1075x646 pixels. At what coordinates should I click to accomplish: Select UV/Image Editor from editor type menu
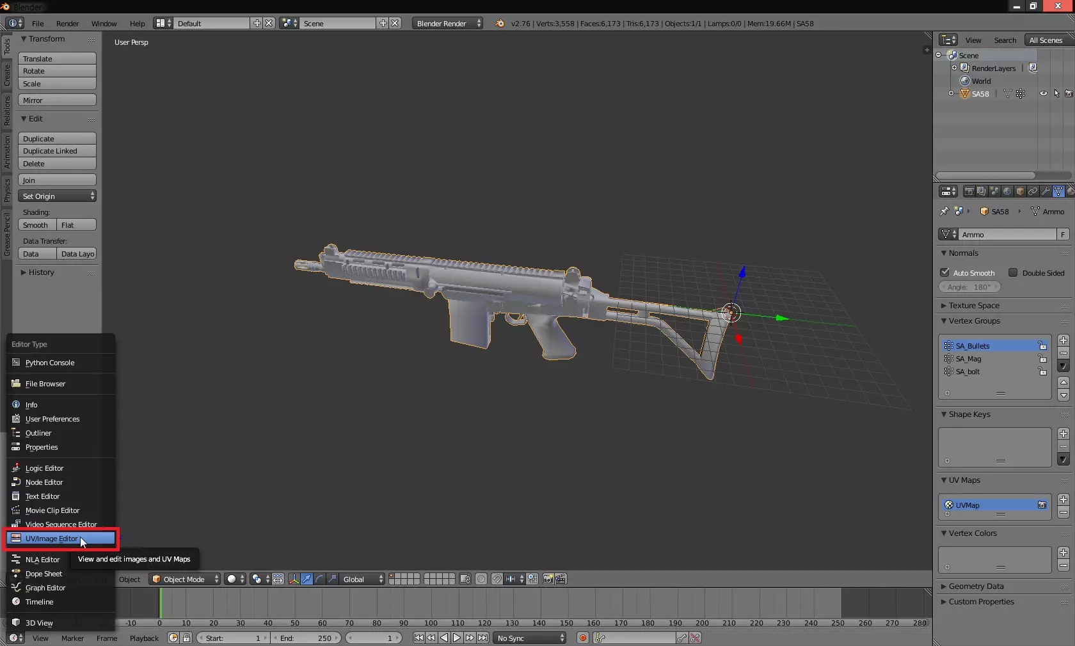(x=51, y=539)
